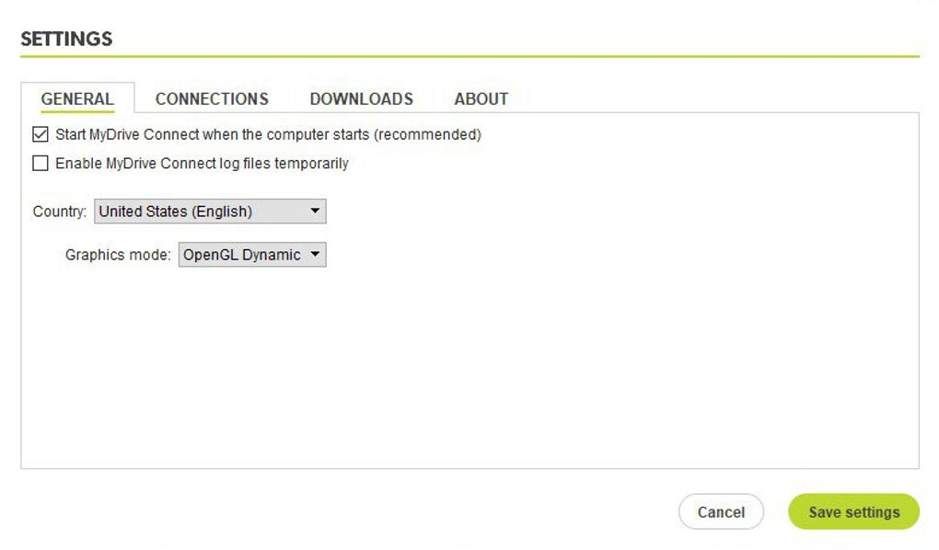This screenshot has width=939, height=550.
Task: Click the 'OpenGL Dynamic' graphics mode value
Action: coord(241,255)
